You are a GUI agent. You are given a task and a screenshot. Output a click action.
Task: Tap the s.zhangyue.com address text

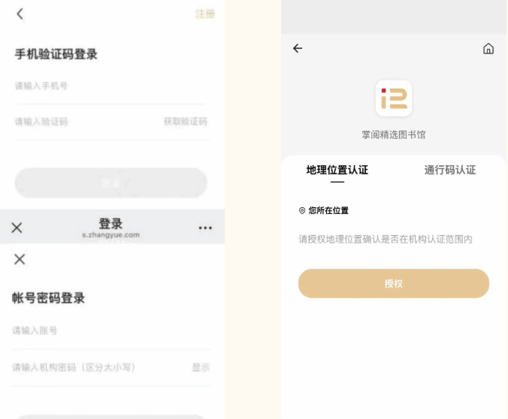[110, 235]
